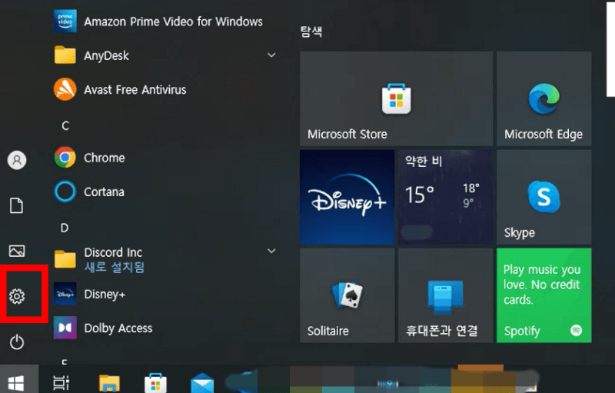Screen dimensions: 615x393
Task: Open the AnyDesk folder entry
Action: pos(165,55)
